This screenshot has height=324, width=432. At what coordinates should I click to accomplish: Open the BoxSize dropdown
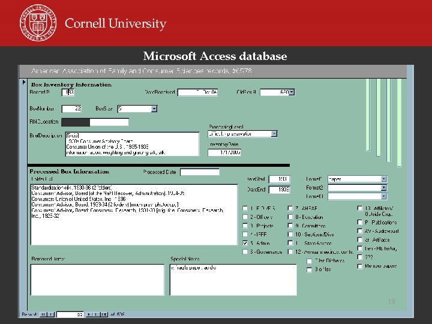pos(154,109)
